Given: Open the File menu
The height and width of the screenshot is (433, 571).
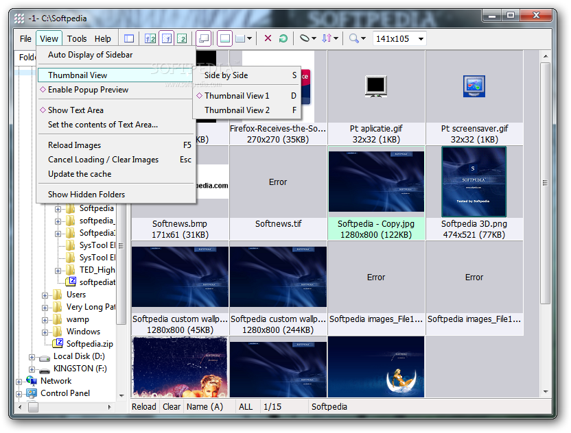Looking at the screenshot, I should click(x=25, y=38).
